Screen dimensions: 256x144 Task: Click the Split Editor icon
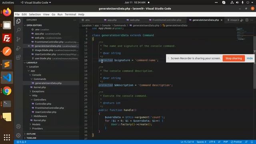[x=247, y=20]
